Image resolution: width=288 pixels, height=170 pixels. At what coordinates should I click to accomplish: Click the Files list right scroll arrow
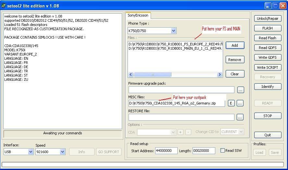pos(219,74)
